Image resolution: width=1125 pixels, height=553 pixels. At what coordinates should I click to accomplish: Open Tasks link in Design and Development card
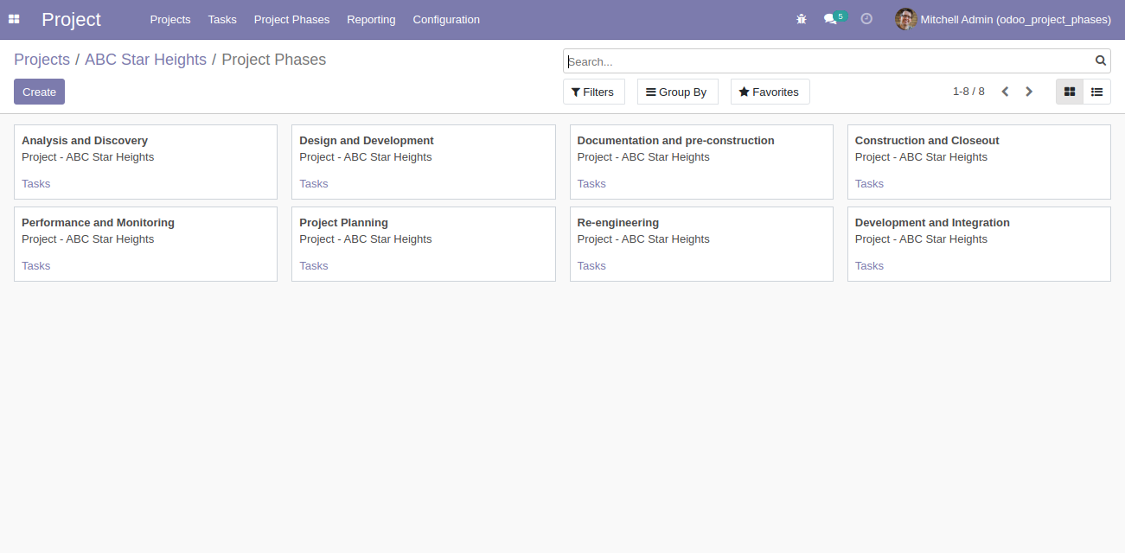[x=313, y=183]
